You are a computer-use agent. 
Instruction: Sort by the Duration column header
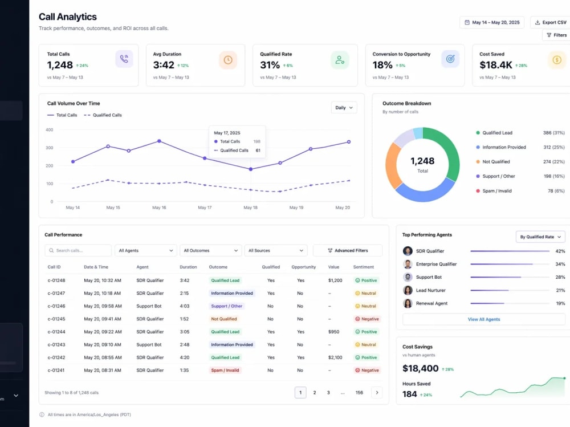pyautogui.click(x=188, y=267)
